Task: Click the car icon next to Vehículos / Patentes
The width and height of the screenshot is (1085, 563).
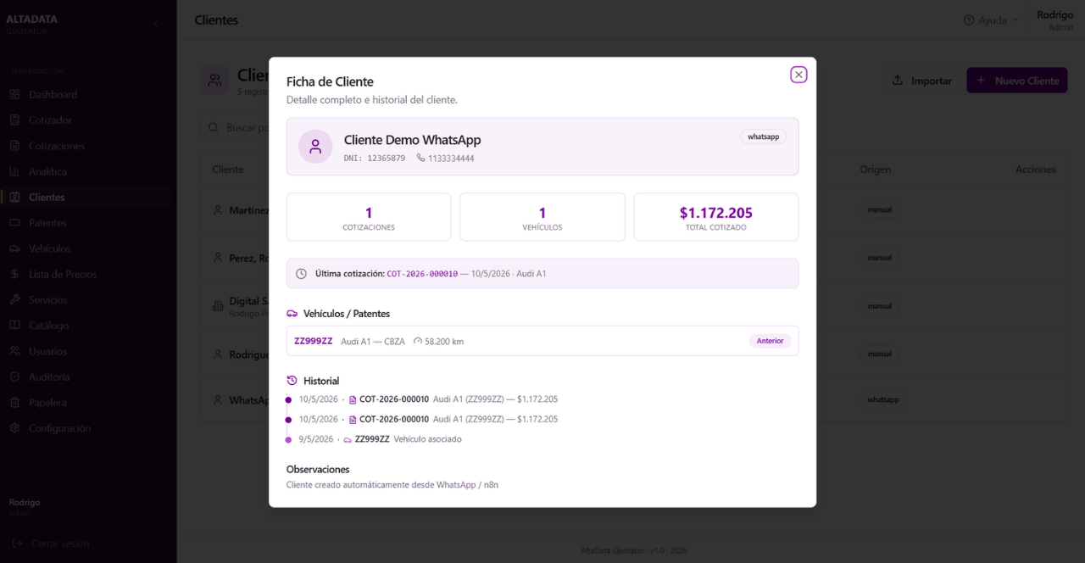Action: coord(292,314)
